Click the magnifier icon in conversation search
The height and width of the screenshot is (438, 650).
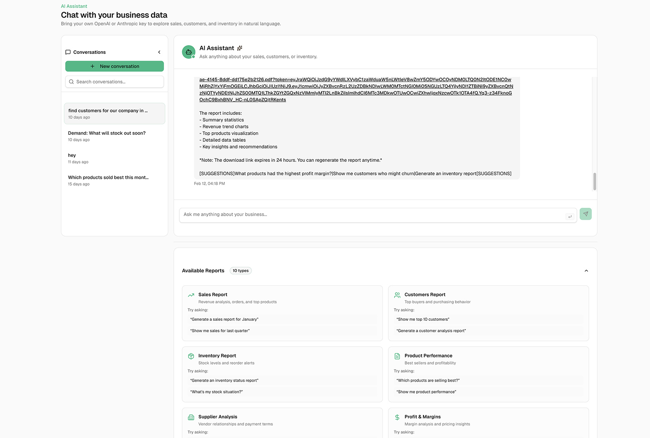point(71,82)
